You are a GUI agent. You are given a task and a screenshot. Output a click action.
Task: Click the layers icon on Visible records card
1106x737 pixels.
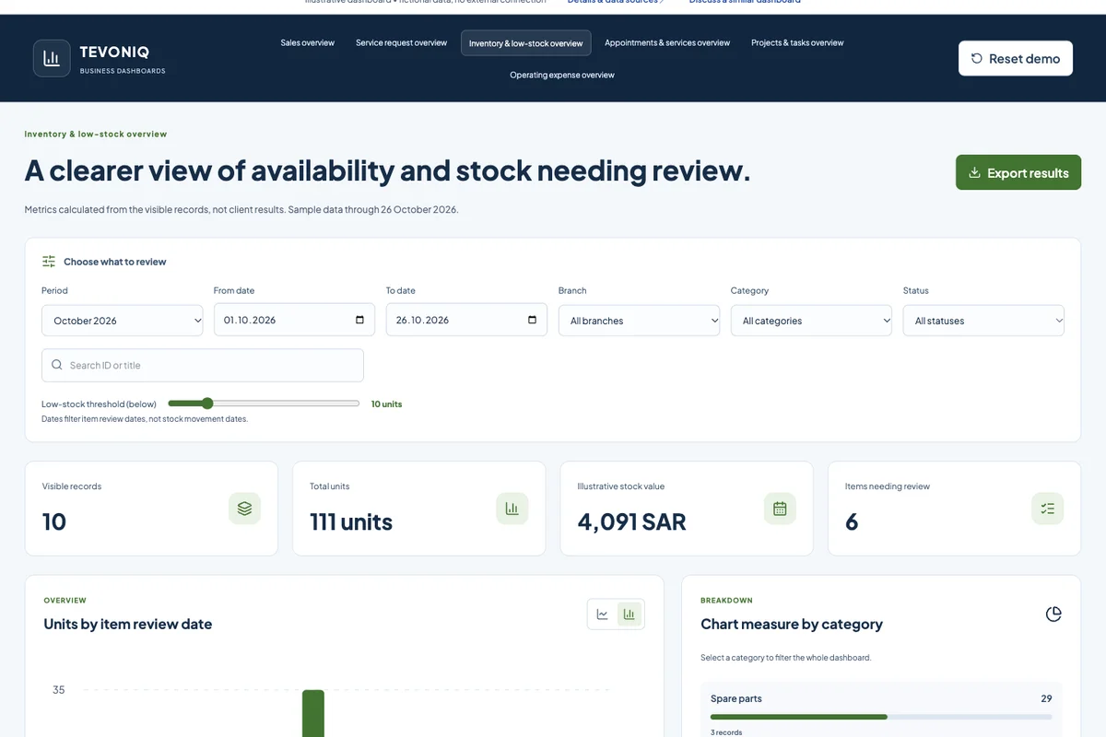click(x=244, y=509)
